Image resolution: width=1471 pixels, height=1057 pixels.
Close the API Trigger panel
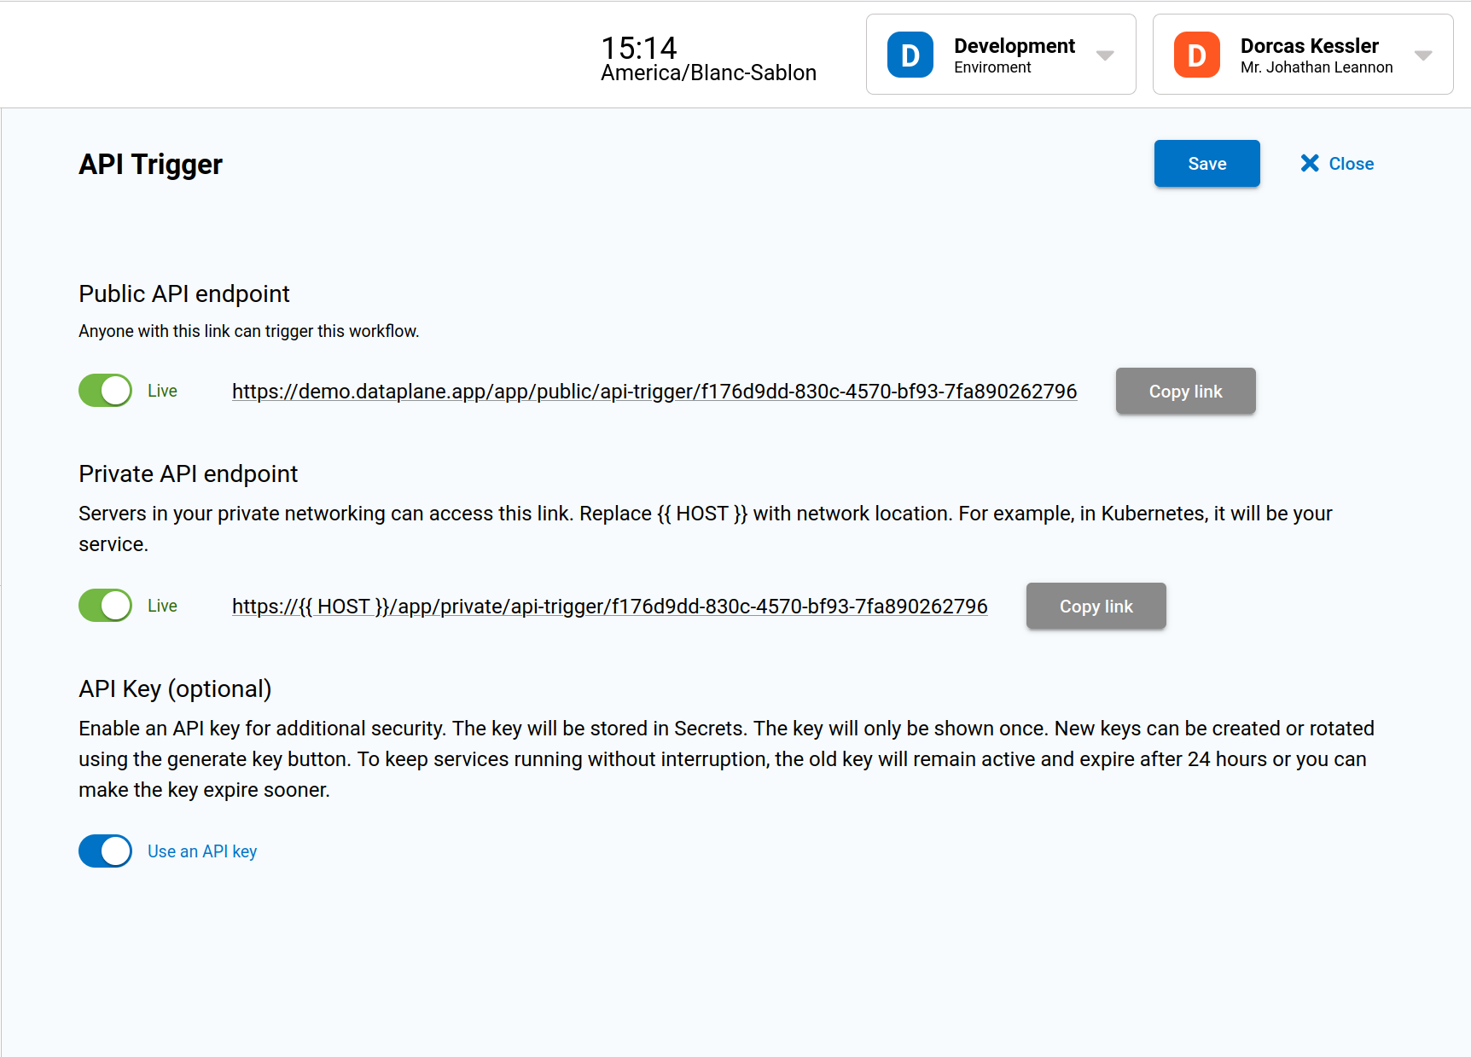point(1337,163)
